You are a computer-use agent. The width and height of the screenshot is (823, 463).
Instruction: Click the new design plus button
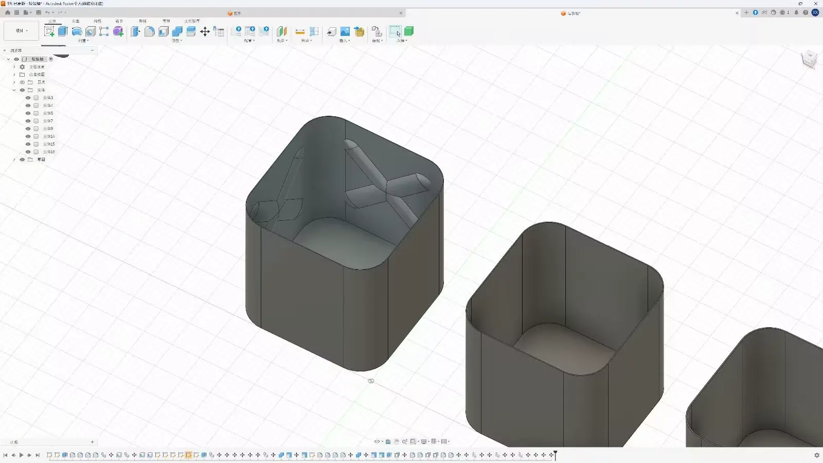tap(746, 13)
